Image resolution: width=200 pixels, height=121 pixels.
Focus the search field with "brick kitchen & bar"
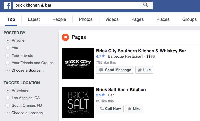point(75,5)
